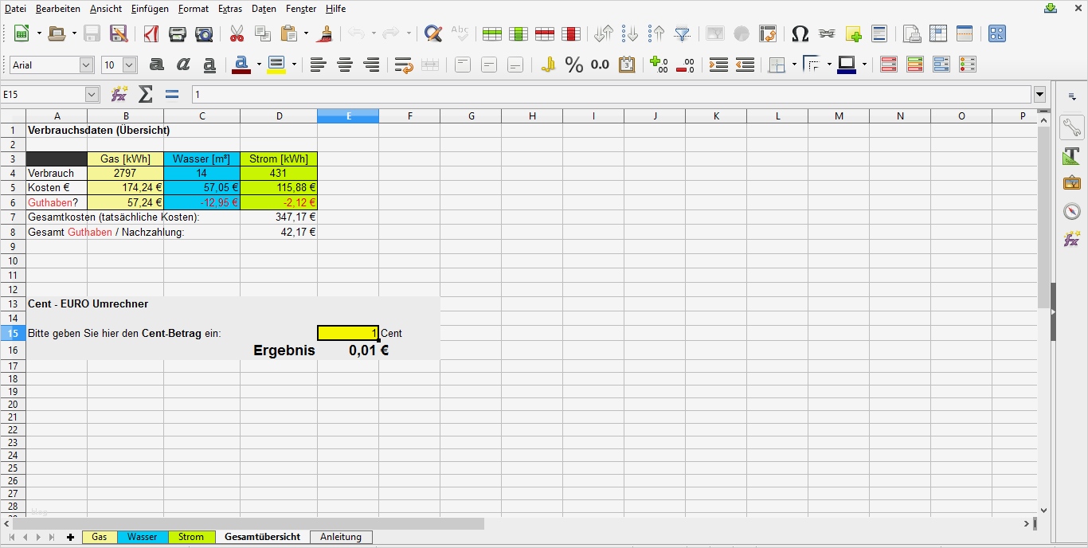Align cell content left
This screenshot has height=548, width=1088.
tap(319, 65)
